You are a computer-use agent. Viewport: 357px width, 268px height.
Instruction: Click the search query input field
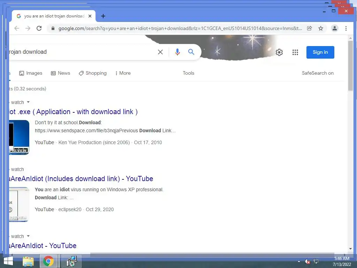[x=82, y=52]
